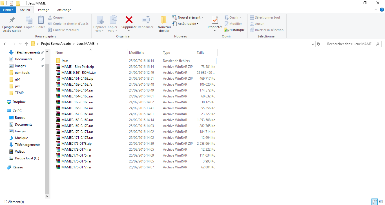Switch to the Affichage tab
Screen dimensions: 385x205
click(x=64, y=10)
